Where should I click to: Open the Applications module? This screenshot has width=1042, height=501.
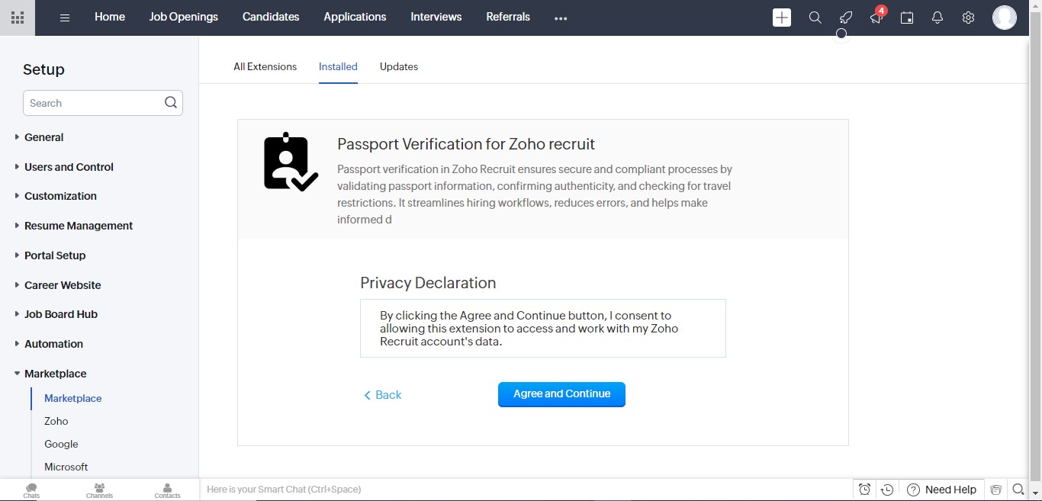[355, 17]
